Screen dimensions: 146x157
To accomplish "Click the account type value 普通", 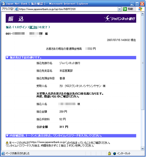I will [62, 78].
